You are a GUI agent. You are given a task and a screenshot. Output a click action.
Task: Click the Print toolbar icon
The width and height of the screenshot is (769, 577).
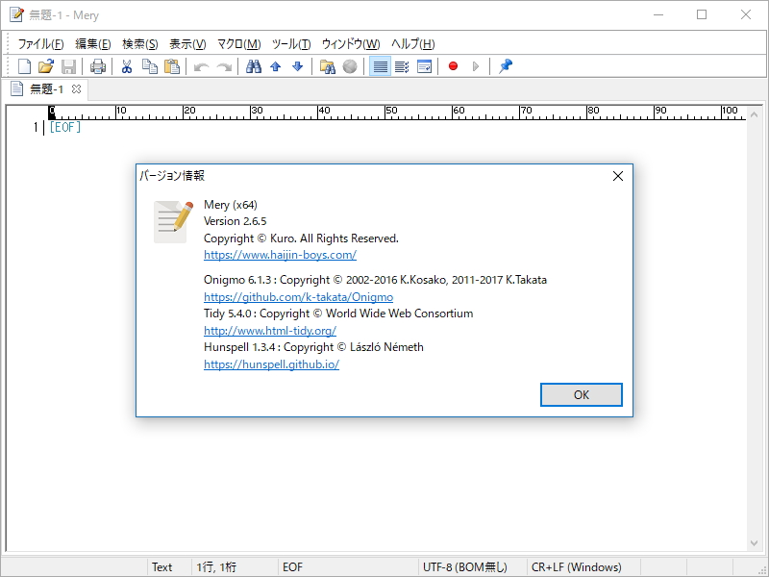98,66
